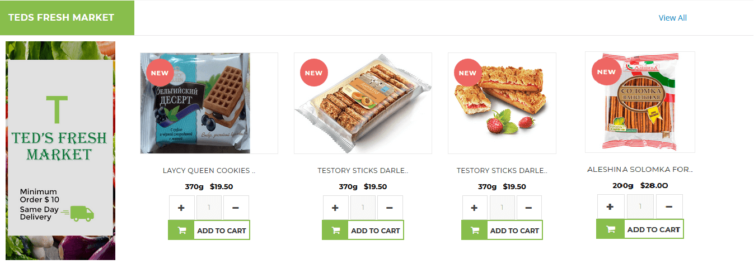Increase quantity for Laycy Queen Cookies

181,208
